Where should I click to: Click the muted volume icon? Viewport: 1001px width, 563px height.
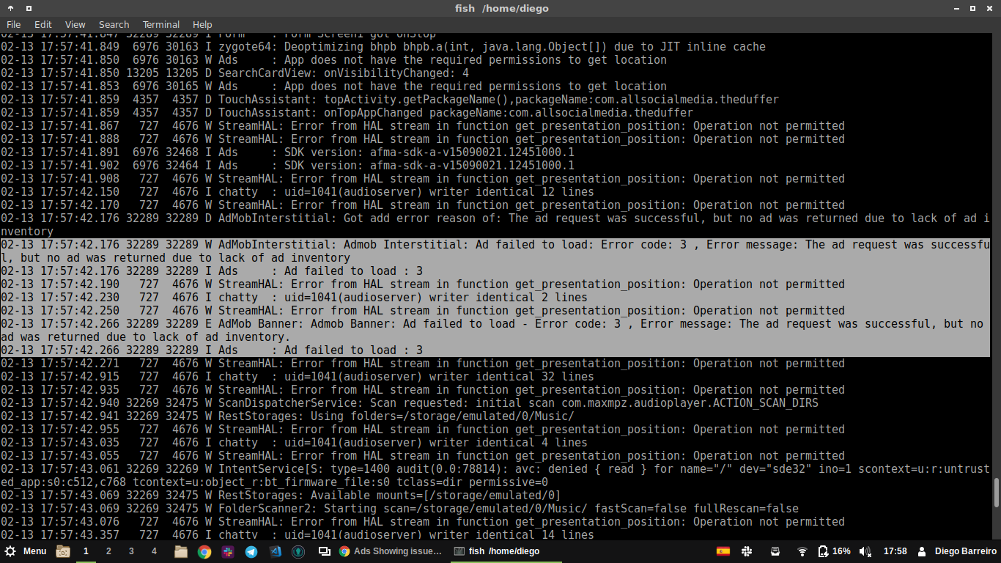pyautogui.click(x=865, y=551)
